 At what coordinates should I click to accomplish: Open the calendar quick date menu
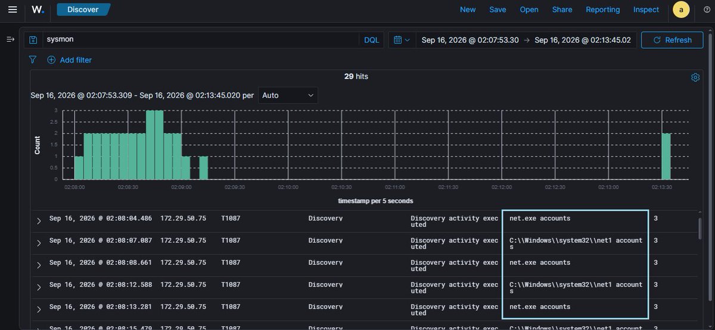pos(402,40)
